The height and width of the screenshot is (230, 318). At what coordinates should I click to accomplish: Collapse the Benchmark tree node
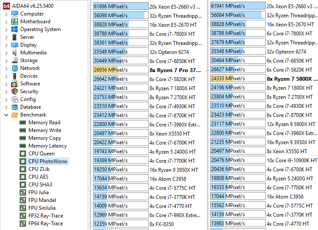tap(6, 115)
